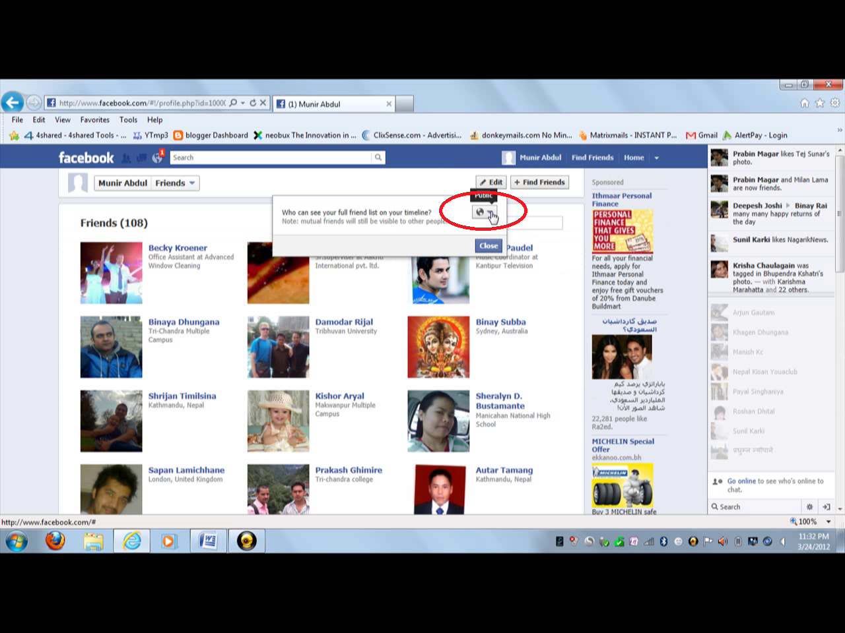The height and width of the screenshot is (633, 845).
Task: Open Damodar Rijal's profile link
Action: coord(344,322)
